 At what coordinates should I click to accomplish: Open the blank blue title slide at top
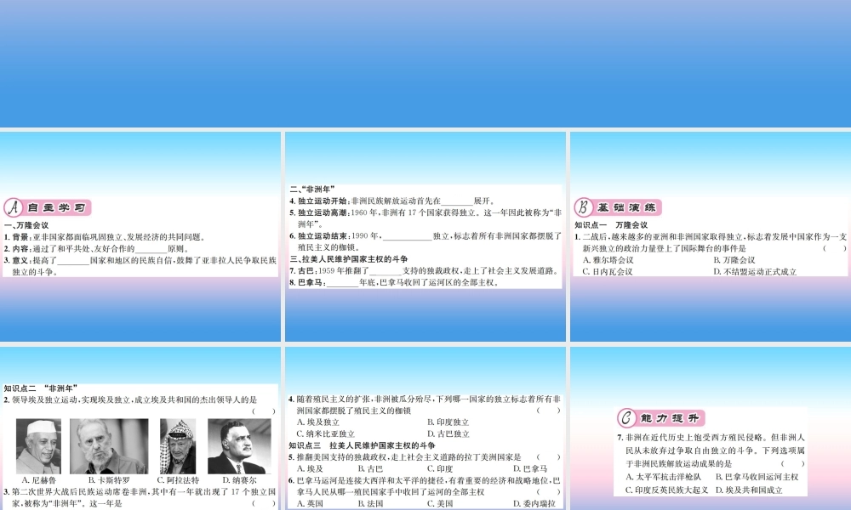click(x=425, y=64)
